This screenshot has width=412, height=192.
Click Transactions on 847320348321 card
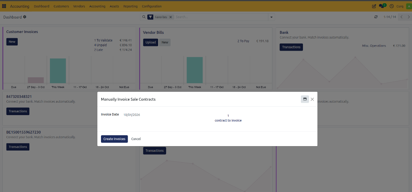tap(18, 111)
